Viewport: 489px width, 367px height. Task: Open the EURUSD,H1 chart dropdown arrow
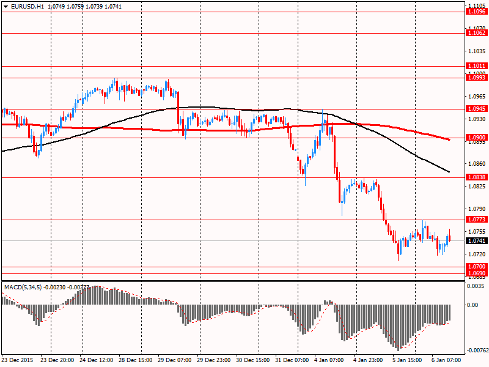(x=6, y=6)
